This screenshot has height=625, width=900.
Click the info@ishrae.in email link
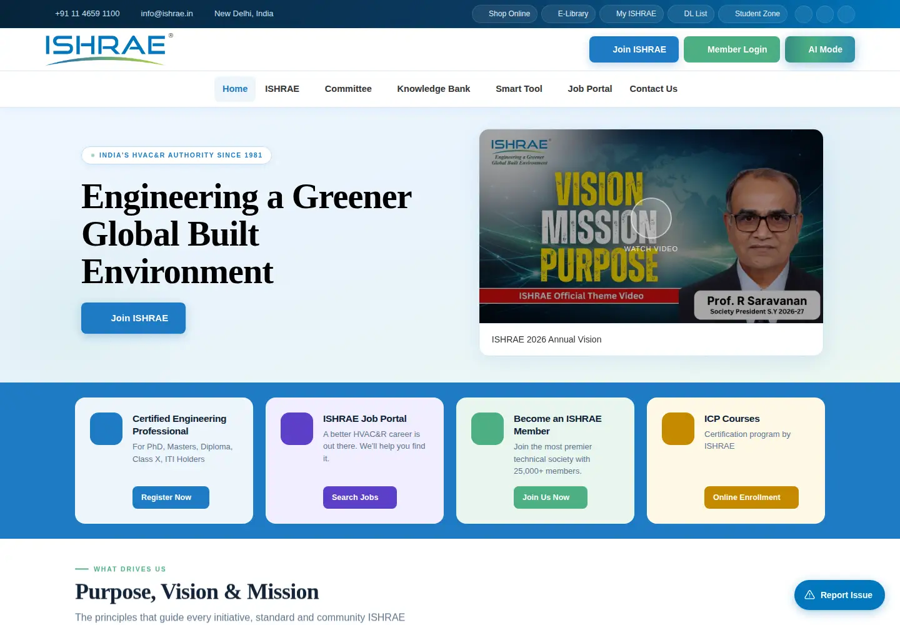(167, 14)
